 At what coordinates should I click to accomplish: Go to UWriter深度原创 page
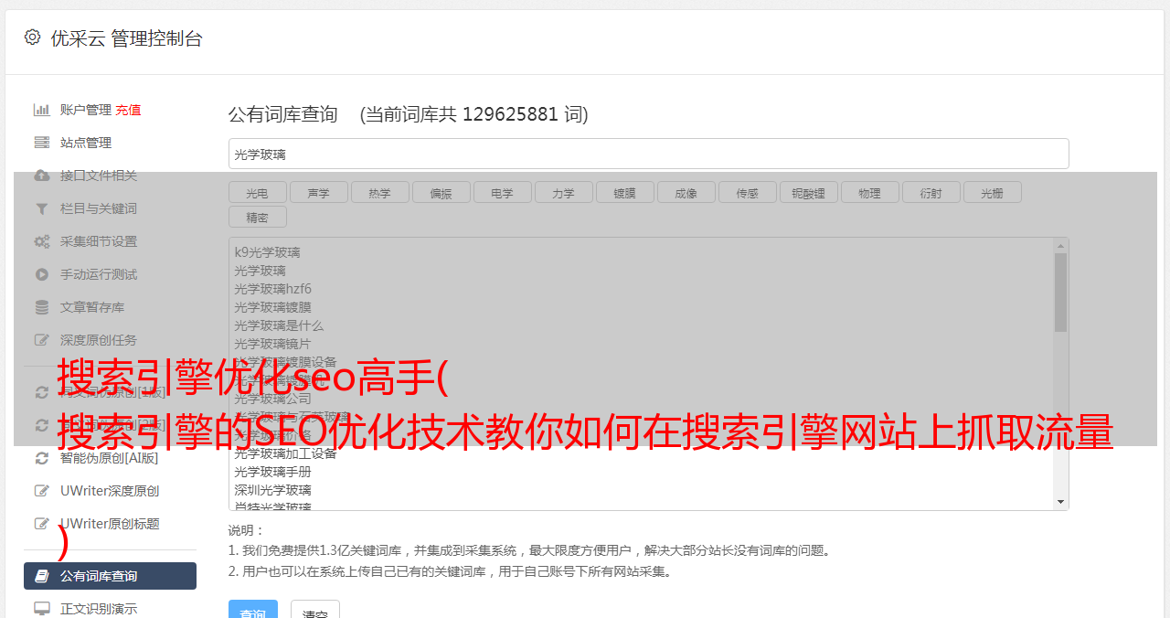coord(110,491)
